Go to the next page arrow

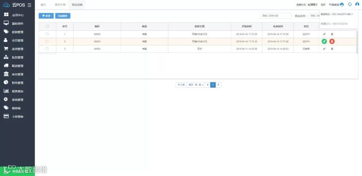coord(219,85)
